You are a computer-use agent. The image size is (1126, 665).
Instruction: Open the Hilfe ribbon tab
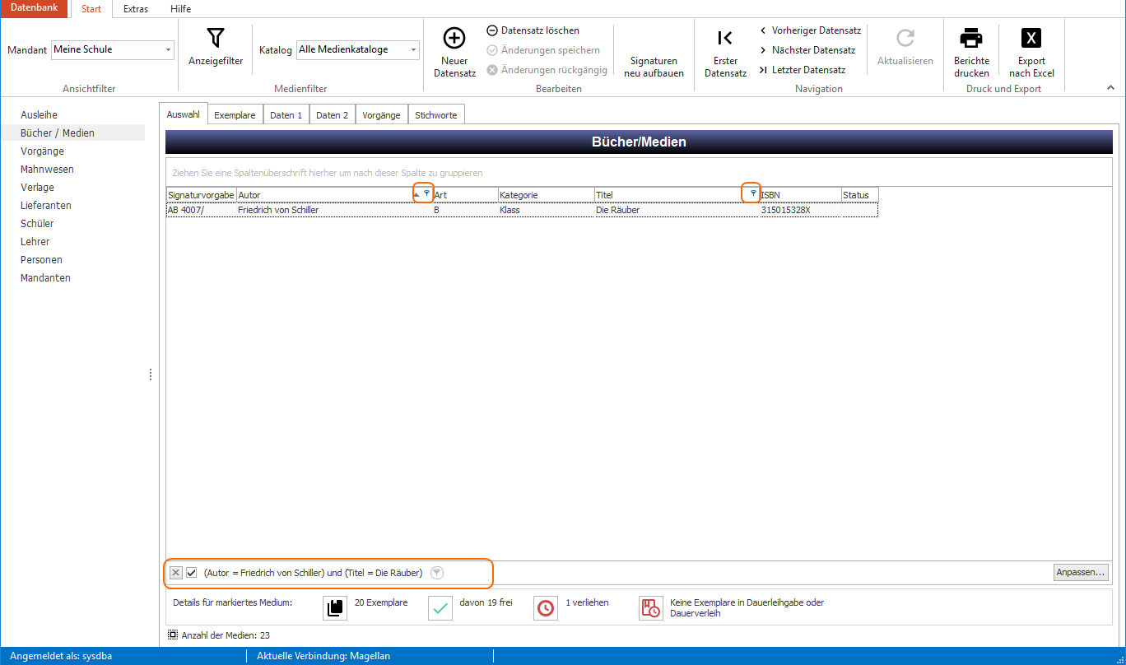click(180, 9)
